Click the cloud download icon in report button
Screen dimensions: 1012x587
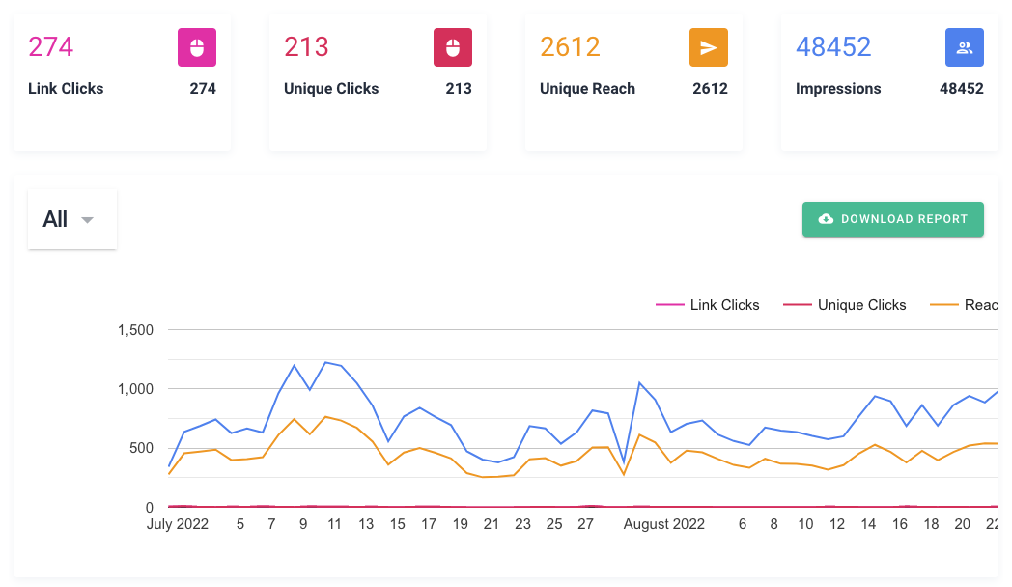pos(826,219)
